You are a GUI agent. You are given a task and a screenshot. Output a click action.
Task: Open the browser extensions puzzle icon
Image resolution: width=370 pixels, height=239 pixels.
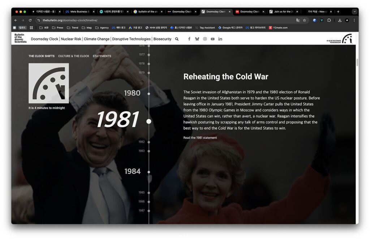click(329, 20)
